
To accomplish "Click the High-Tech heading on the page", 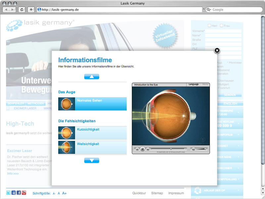I will pos(20,124).
